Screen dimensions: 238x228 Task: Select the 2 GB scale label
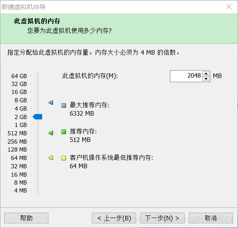click(21, 117)
